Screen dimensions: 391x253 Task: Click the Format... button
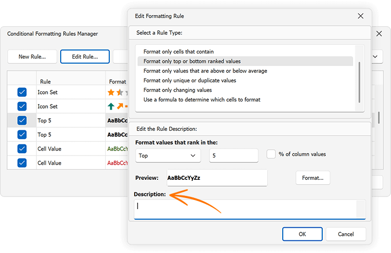click(313, 178)
